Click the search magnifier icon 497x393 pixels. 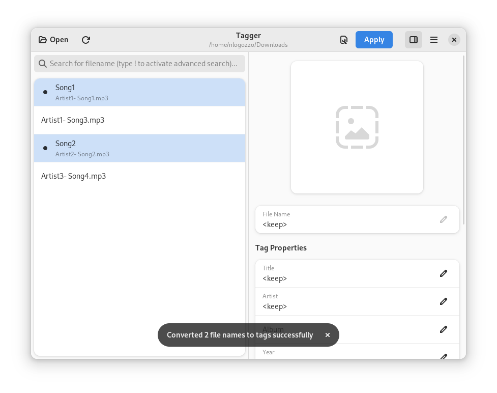[x=42, y=64]
